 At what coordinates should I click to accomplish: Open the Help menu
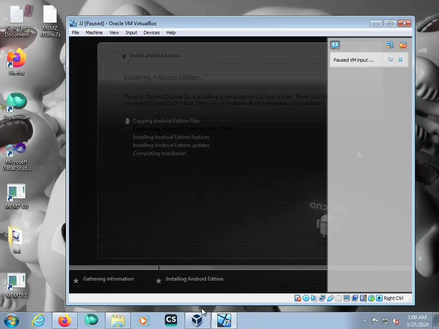coord(171,33)
